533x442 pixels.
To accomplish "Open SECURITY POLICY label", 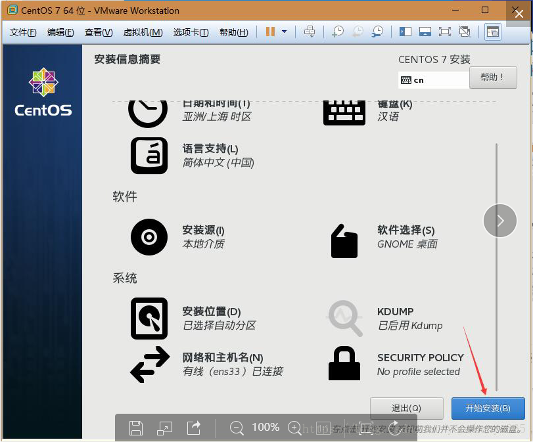I will click(421, 358).
